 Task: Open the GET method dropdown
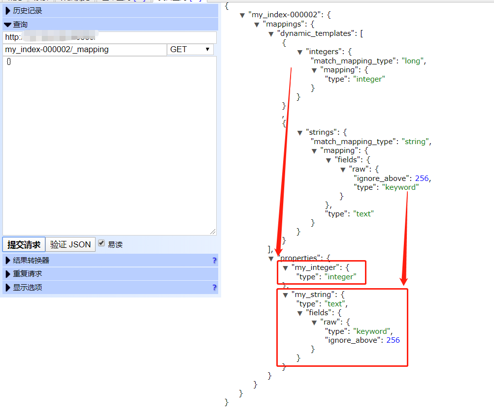[x=190, y=49]
